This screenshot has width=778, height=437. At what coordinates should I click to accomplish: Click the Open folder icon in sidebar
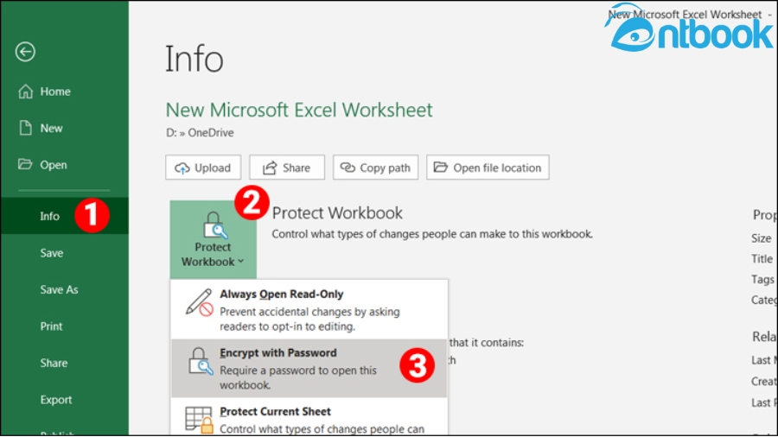(25, 164)
